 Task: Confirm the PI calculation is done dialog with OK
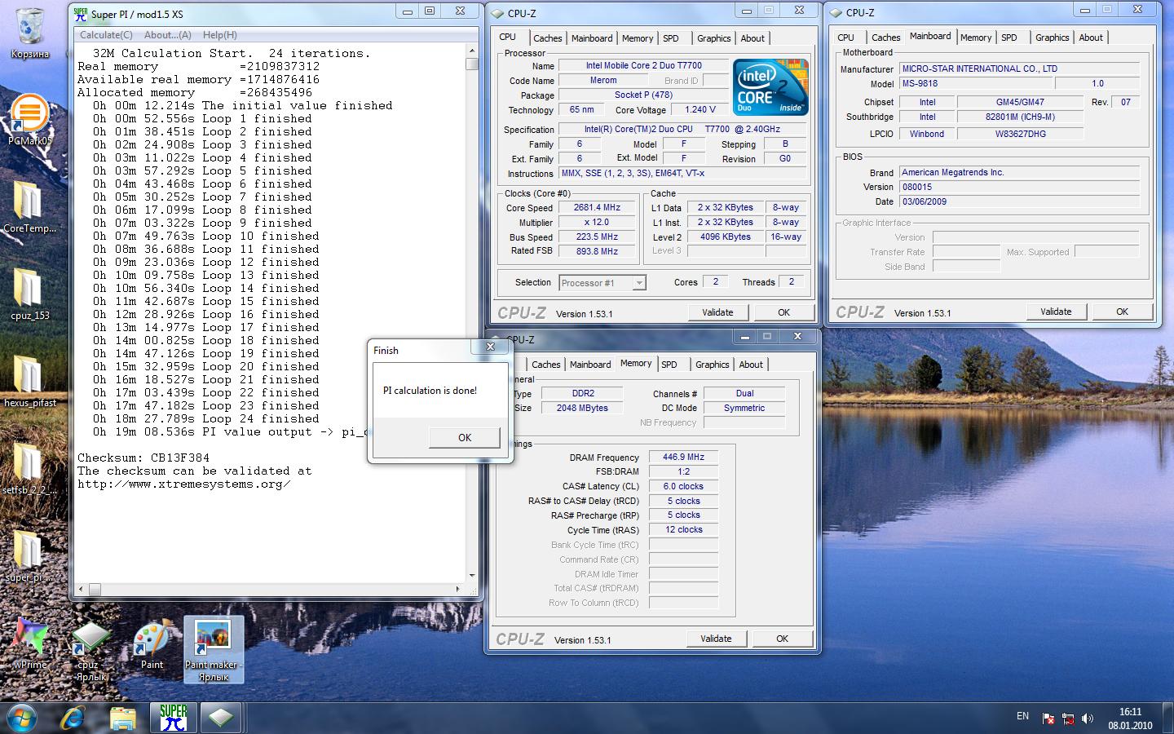(x=465, y=437)
